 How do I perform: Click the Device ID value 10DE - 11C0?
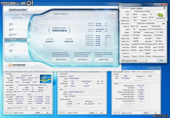(x=134, y=26)
